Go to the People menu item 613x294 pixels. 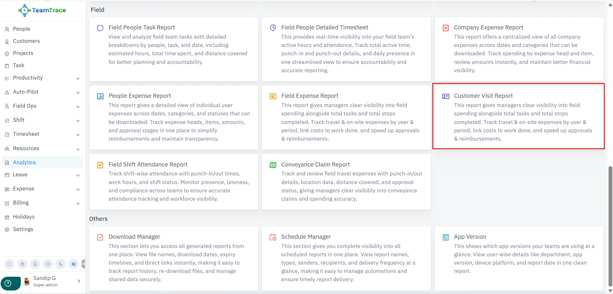(x=21, y=29)
